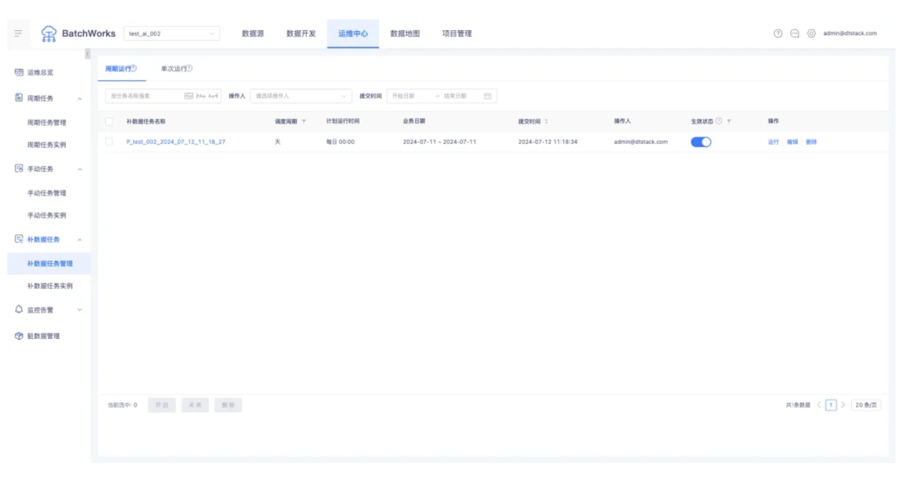Click the 开启 batch button
This screenshot has width=911, height=484.
point(162,405)
